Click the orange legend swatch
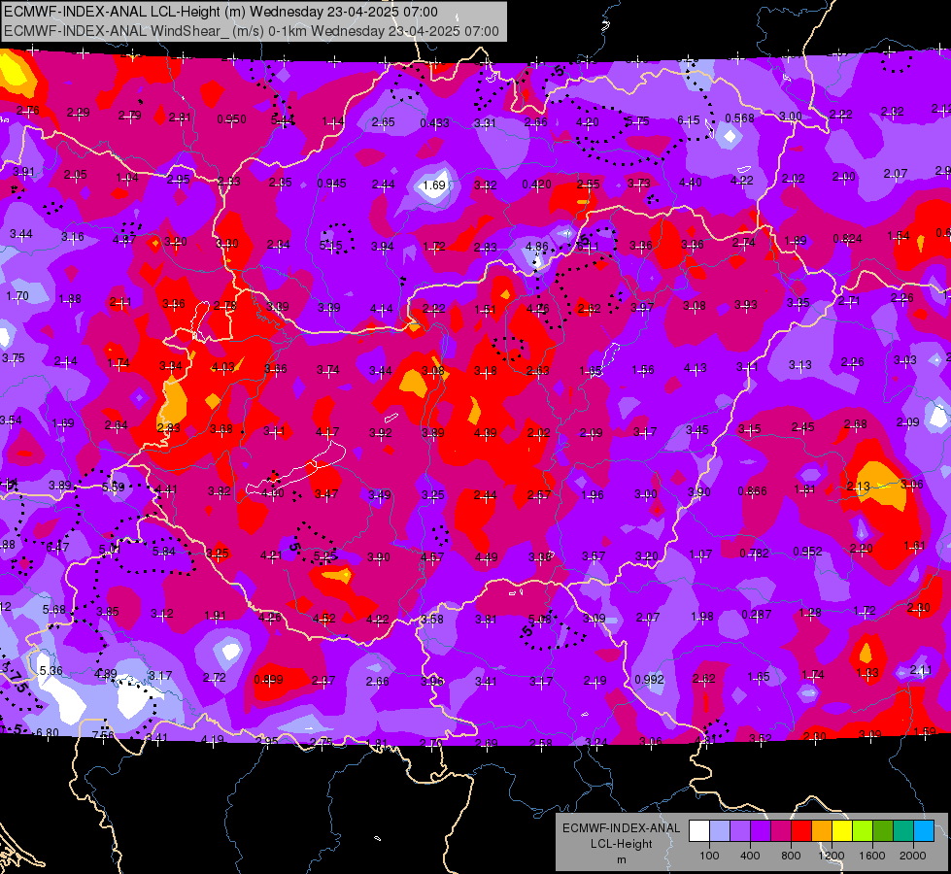 pyautogui.click(x=822, y=831)
